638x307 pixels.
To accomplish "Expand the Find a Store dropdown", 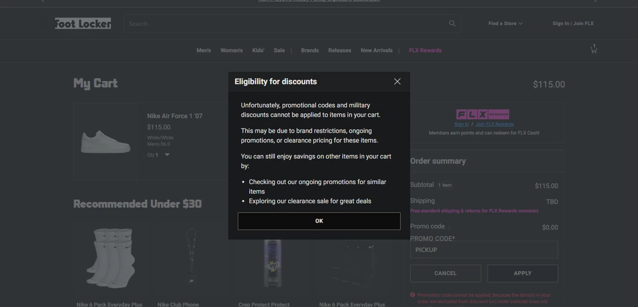I will (x=505, y=23).
